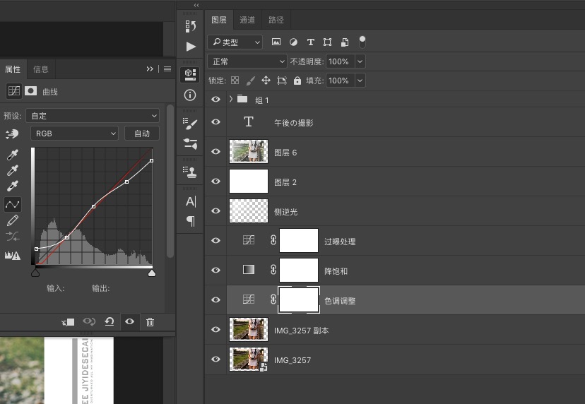This screenshot has height=404, width=585.
Task: Hide the 图层 6 layer
Action: tap(216, 153)
